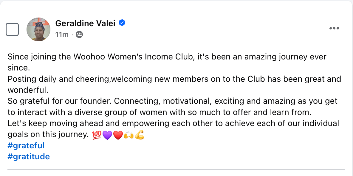Viewport: 353px width, 176px height.
Task: Select the flexed bicep emoji
Action: coord(139,135)
